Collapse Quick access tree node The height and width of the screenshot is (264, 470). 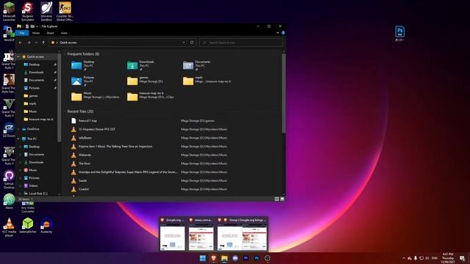18,56
